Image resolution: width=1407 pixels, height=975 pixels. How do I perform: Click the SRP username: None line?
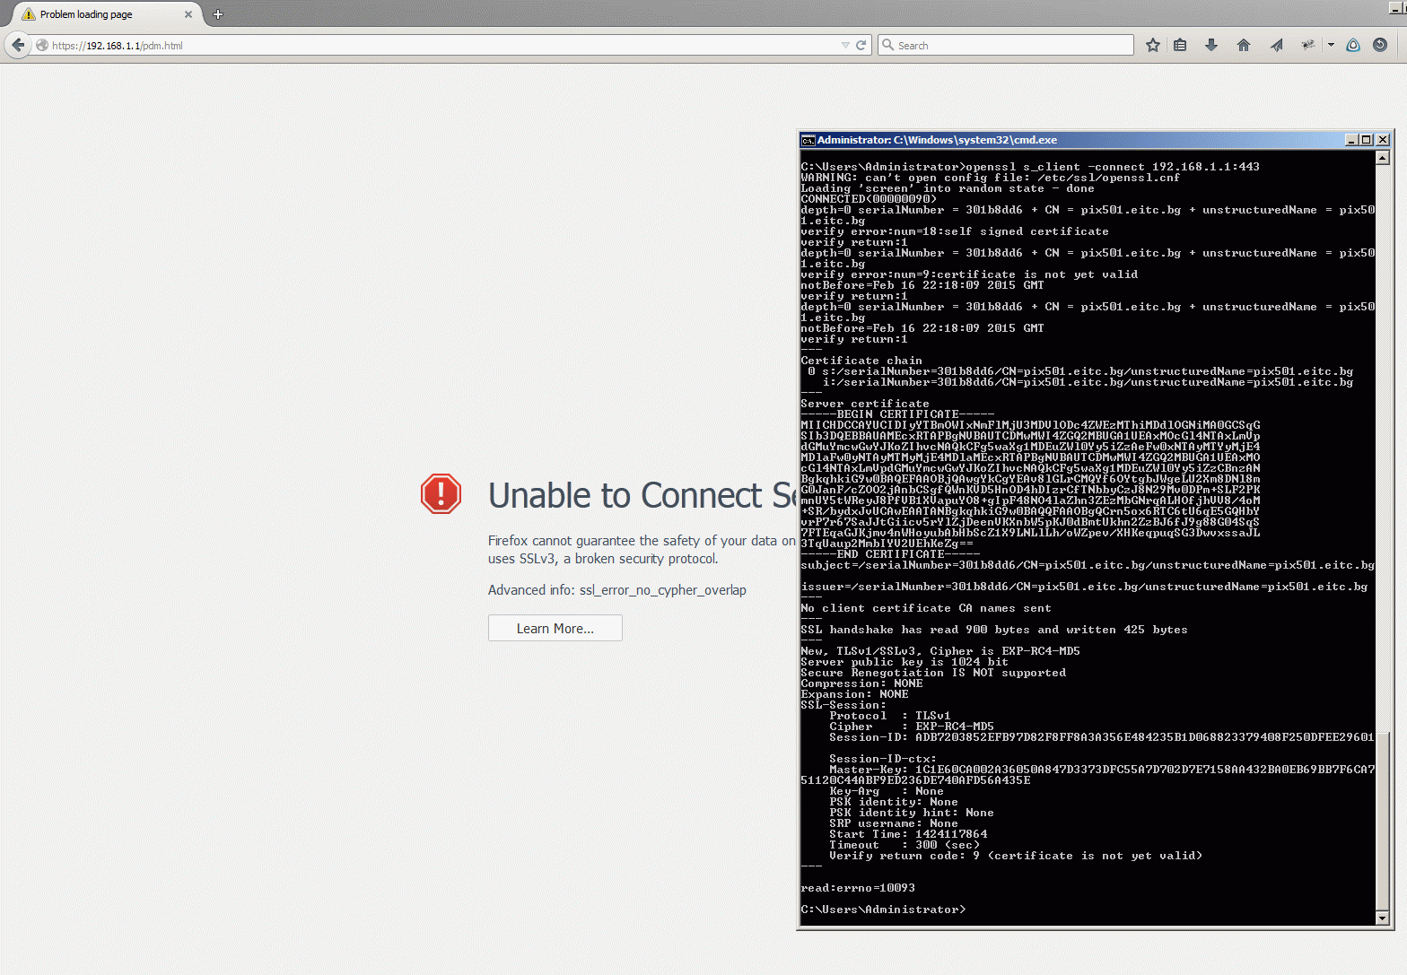tap(894, 823)
